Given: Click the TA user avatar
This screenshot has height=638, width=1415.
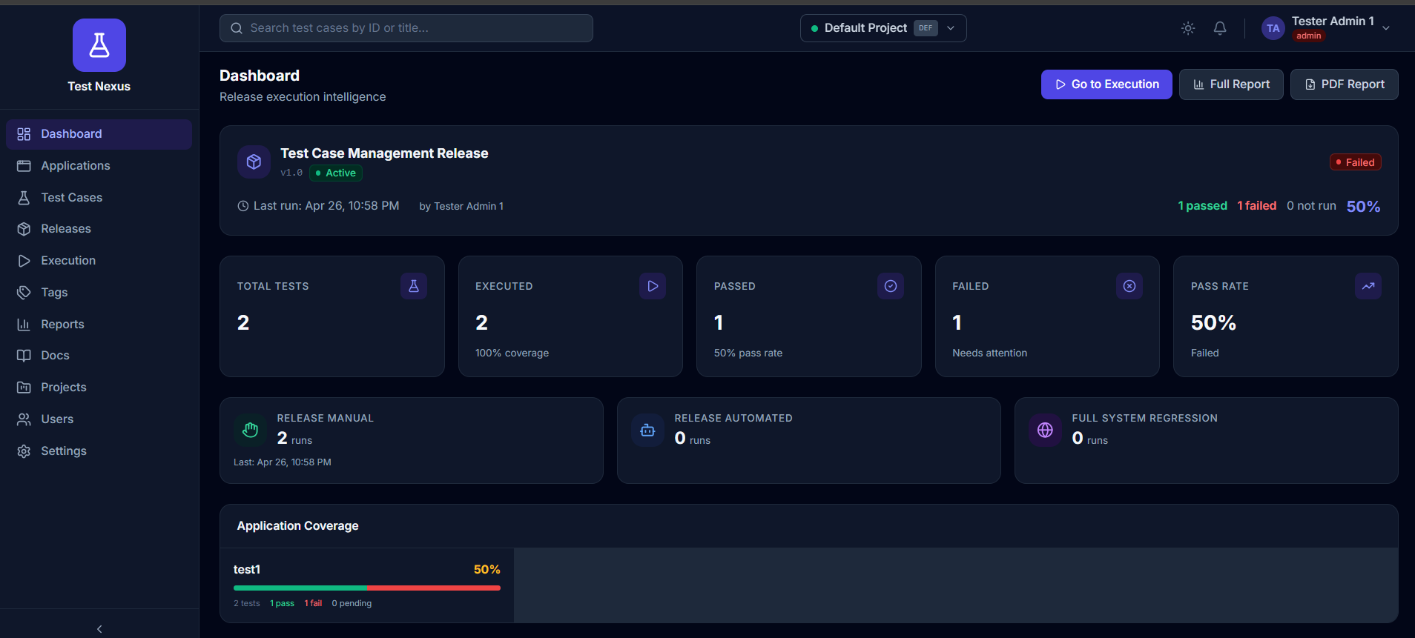Looking at the screenshot, I should click(x=1273, y=28).
